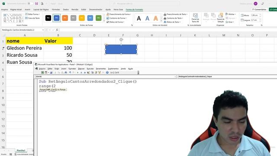Viewport: 277px width, 156px height.
Task: Select the blue WordArt A style
Action: pos(147,18)
